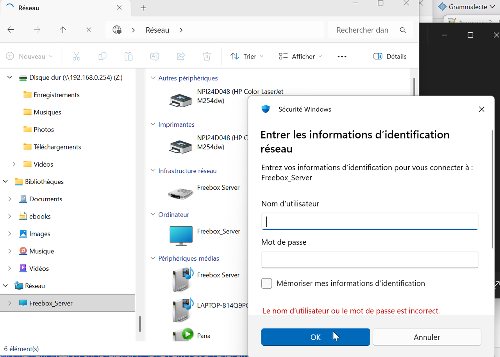Click the Mot de passe input field
The width and height of the screenshot is (500, 357).
tap(370, 259)
